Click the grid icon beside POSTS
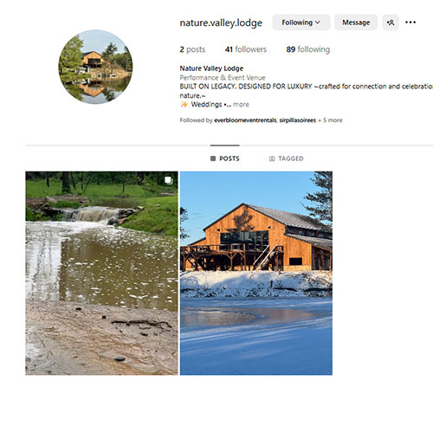The width and height of the screenshot is (433, 433). (213, 158)
